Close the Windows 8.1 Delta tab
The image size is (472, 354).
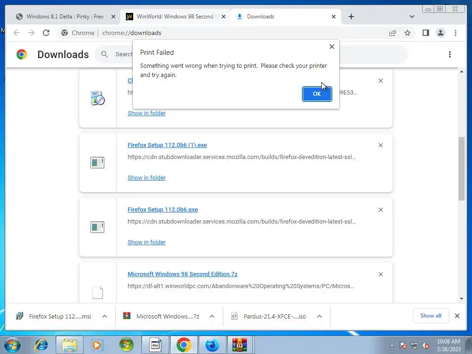(113, 17)
